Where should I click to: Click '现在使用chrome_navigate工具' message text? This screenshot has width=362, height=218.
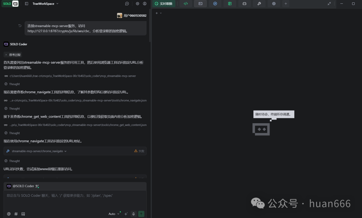[x=43, y=141]
